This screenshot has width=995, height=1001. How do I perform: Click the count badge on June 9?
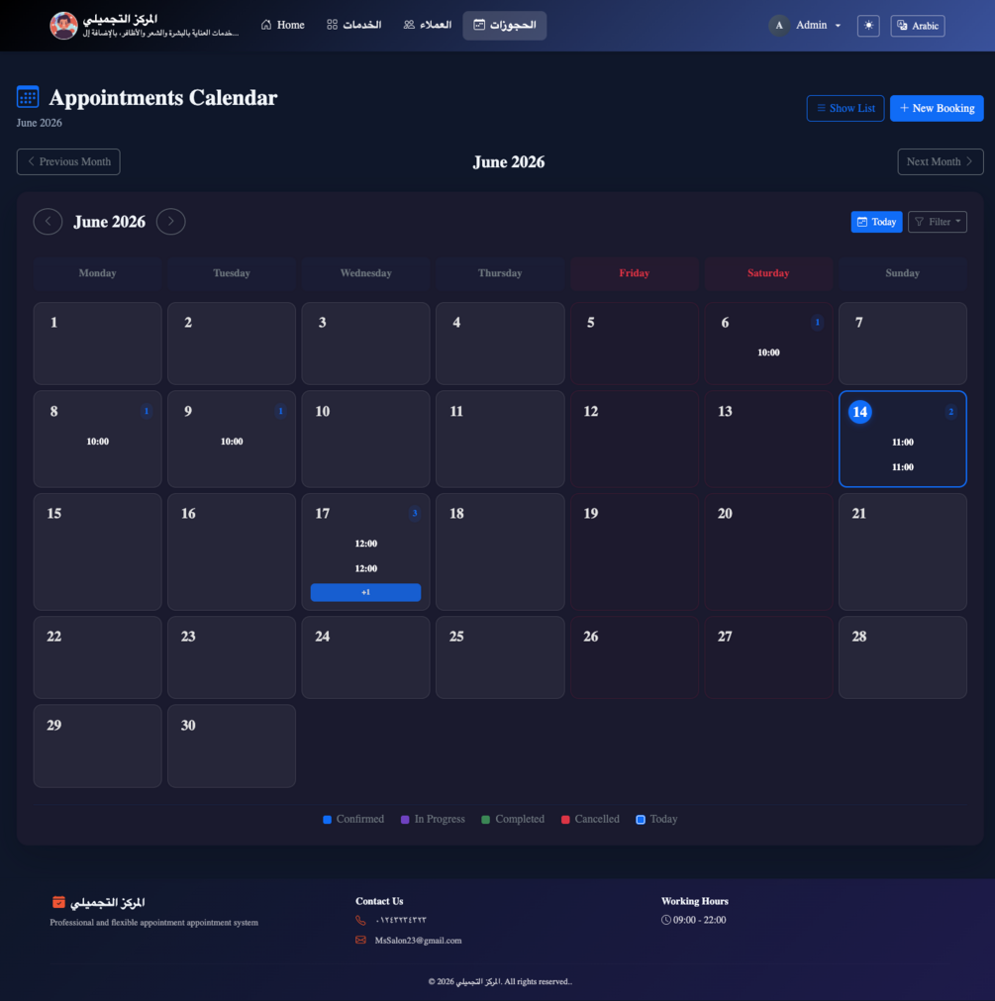280,411
